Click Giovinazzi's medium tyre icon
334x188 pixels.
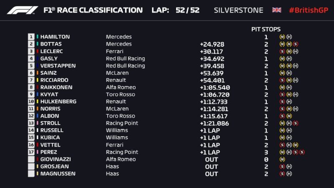click(283, 159)
